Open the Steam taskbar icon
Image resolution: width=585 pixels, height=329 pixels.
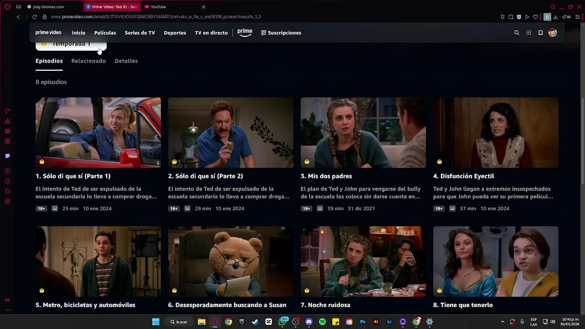pos(255,322)
